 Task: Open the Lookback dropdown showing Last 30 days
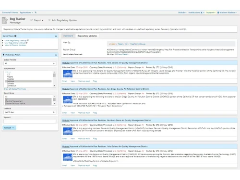[30, 112]
